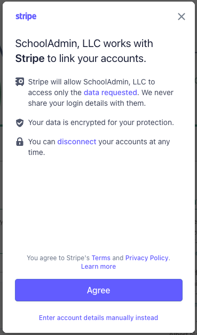Open the "data requested" link
Screen dimensions: 197x335
pyautogui.click(x=111, y=92)
